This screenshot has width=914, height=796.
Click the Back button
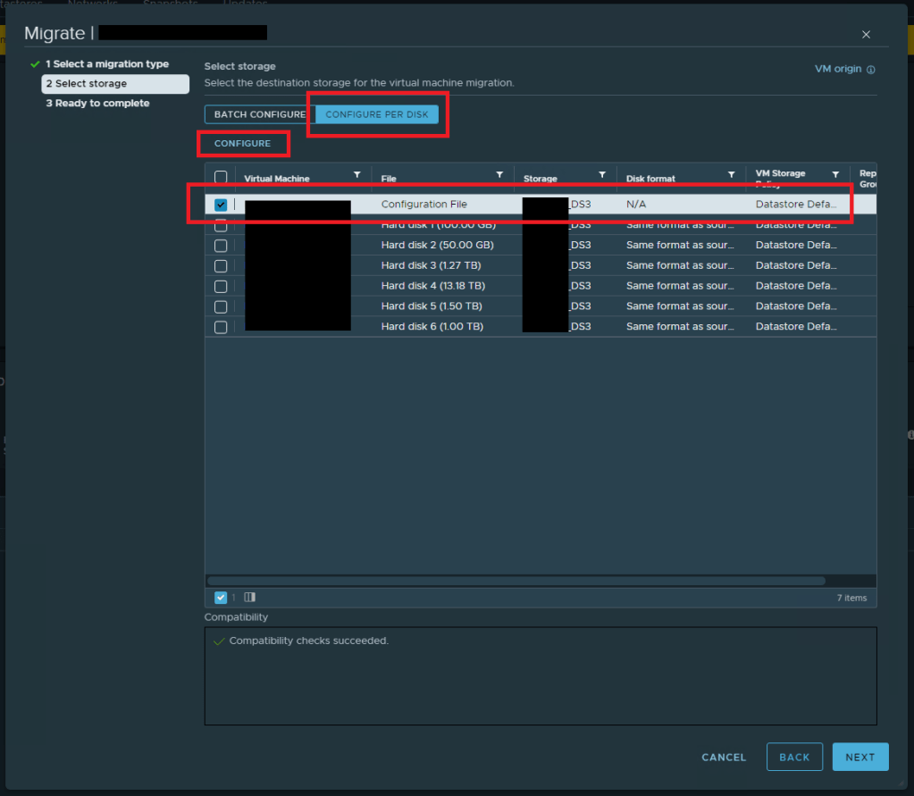(793, 757)
